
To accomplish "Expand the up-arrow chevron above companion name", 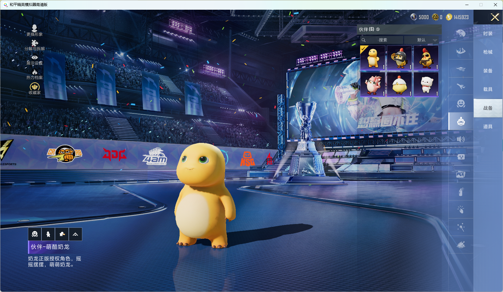I will pyautogui.click(x=75, y=234).
